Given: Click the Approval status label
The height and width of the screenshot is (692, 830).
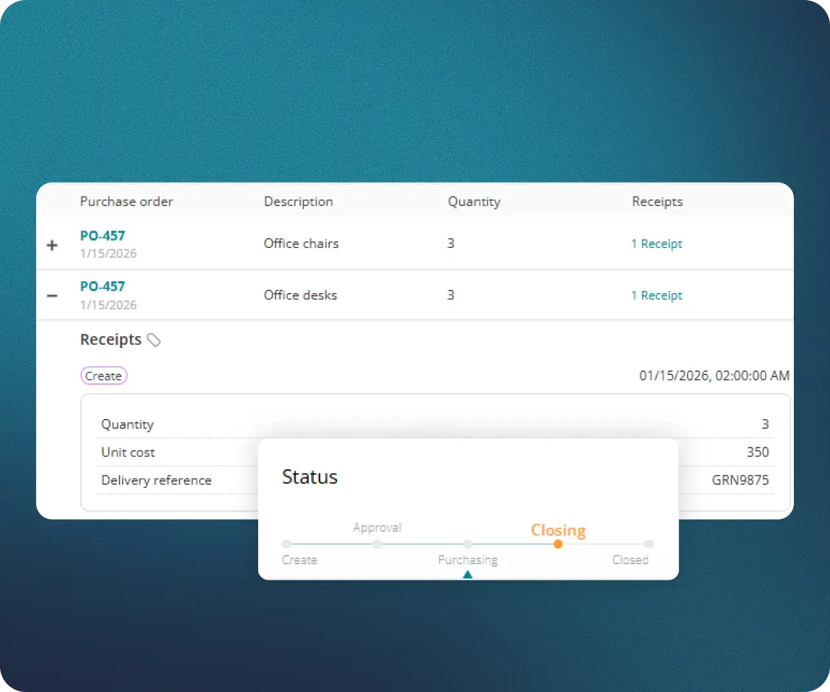Looking at the screenshot, I should coord(377,527).
